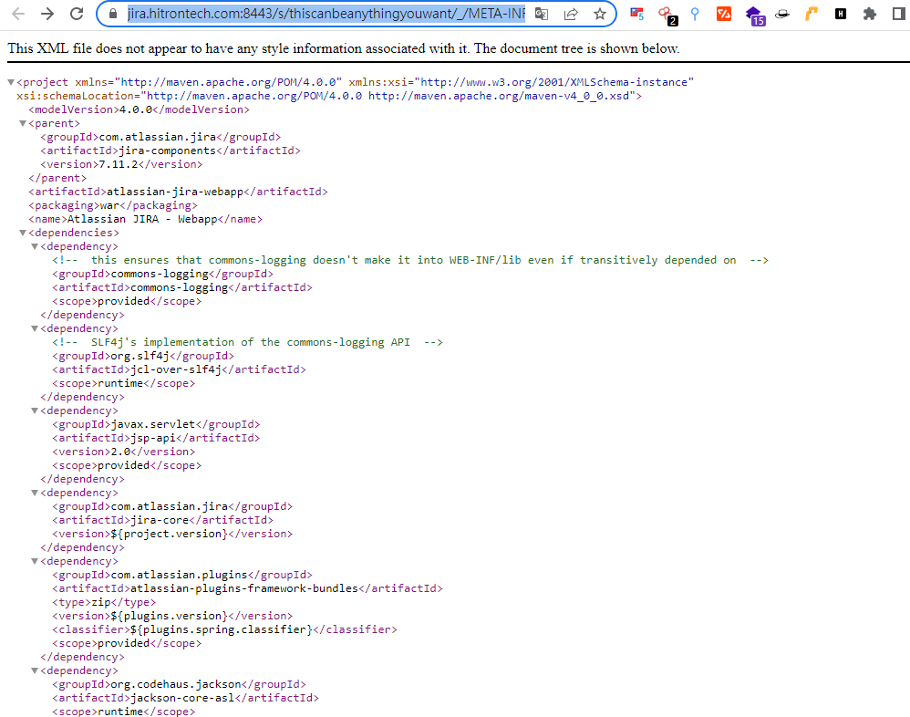Click the artifactId jira-core line
Viewport: 910px width, 717px height.
(162, 520)
